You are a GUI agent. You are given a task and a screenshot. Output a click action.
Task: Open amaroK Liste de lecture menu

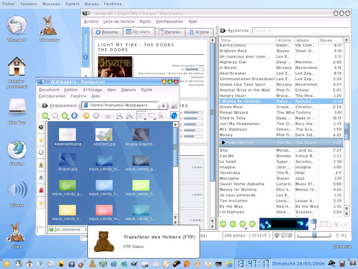pyautogui.click(x=119, y=21)
